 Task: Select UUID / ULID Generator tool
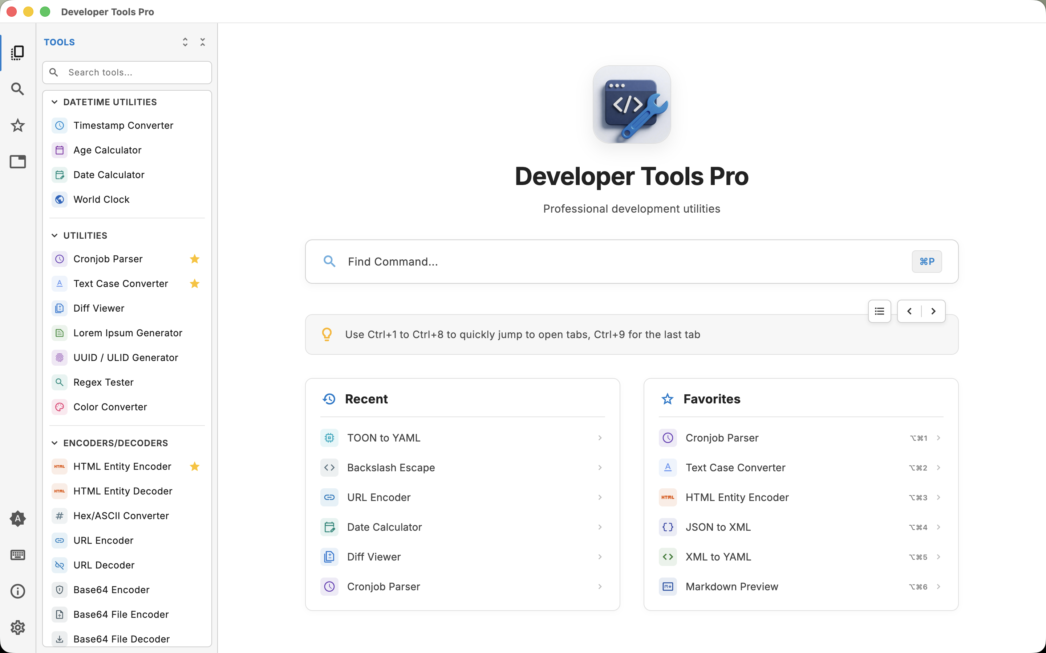click(x=127, y=358)
